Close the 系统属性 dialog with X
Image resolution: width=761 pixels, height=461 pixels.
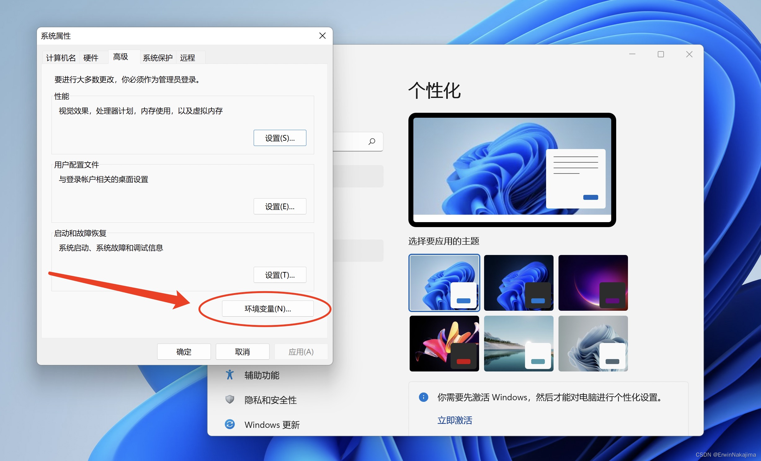tap(322, 36)
